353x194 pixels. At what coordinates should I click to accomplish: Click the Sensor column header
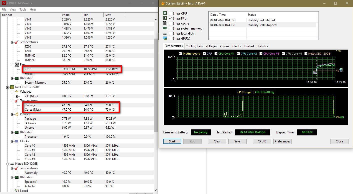pyautogui.click(x=30, y=15)
